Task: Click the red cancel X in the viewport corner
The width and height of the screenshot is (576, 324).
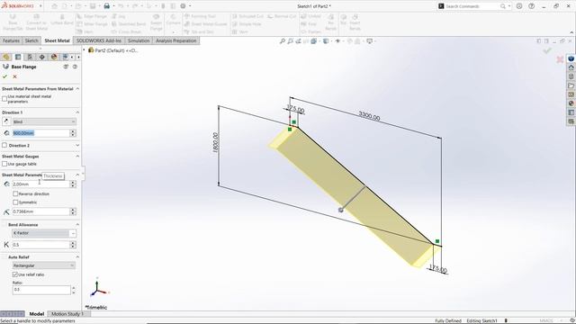Action: tap(560, 59)
